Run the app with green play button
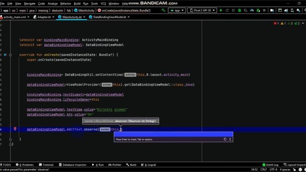 [x=221, y=11]
